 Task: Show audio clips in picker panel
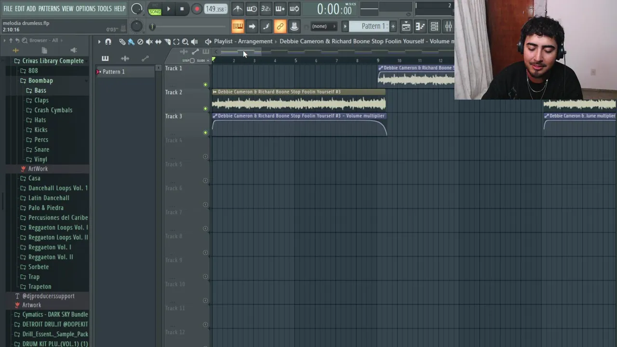click(125, 58)
